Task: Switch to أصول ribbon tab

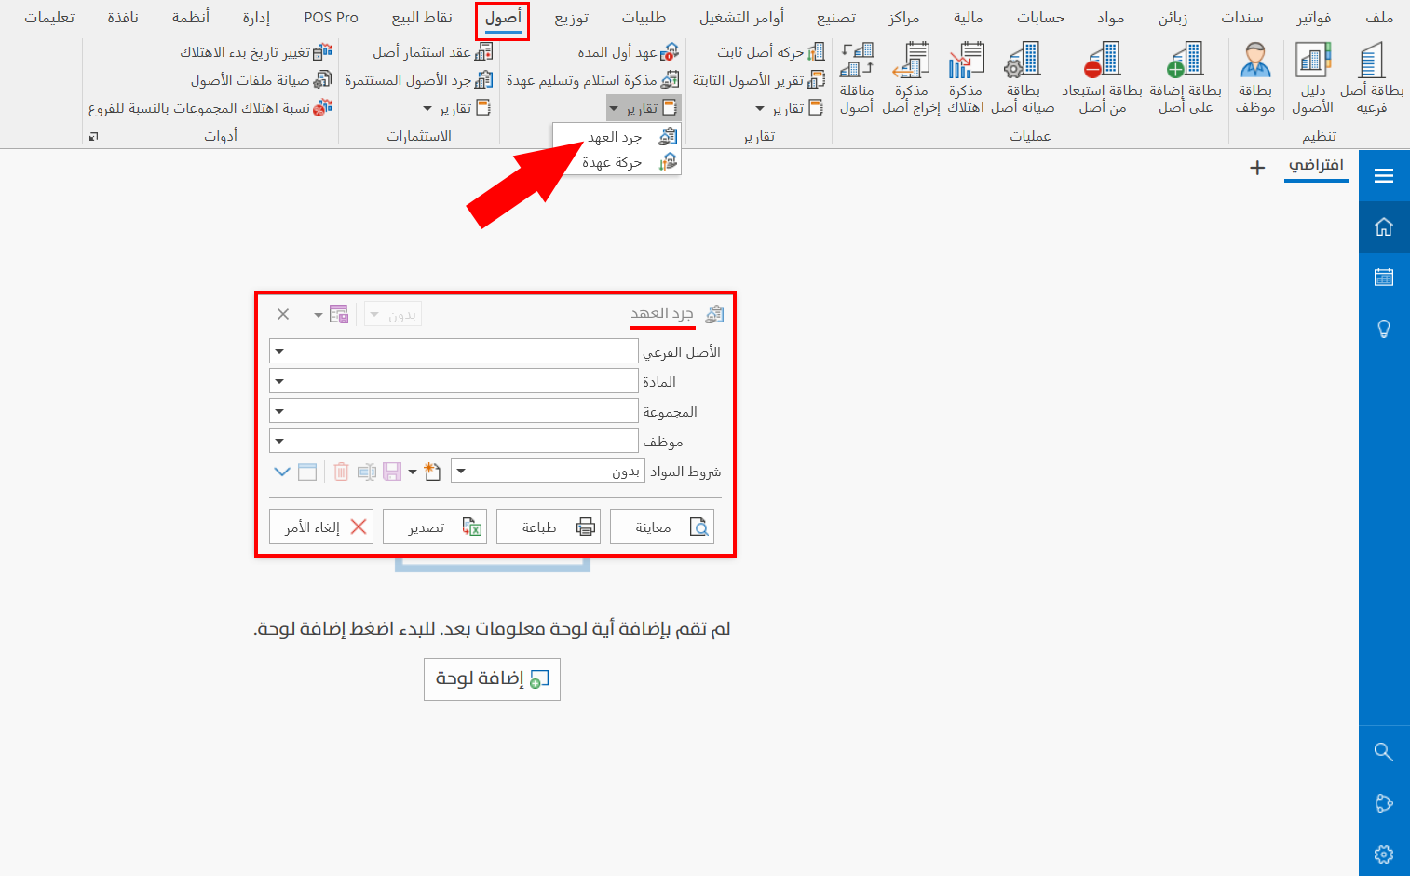Action: point(503,20)
